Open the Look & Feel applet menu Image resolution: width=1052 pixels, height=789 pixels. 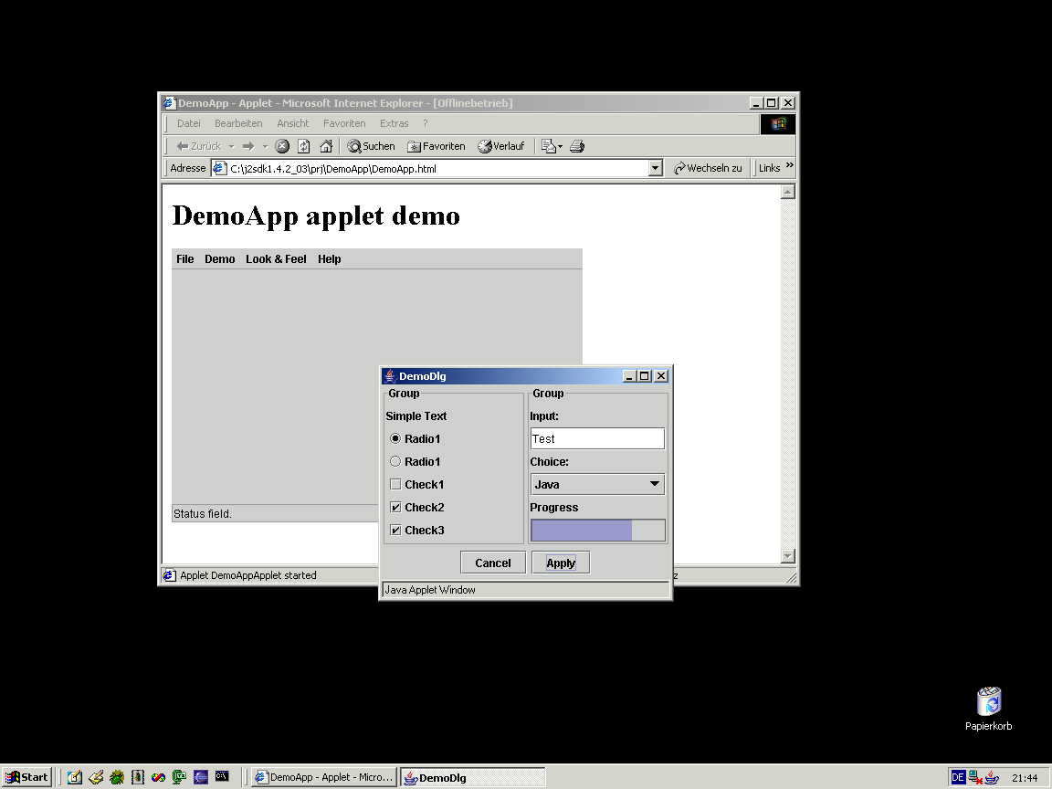(x=276, y=259)
